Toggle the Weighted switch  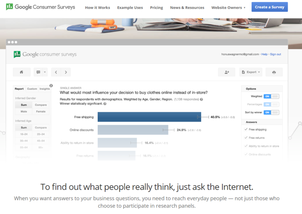pyautogui.click(x=271, y=96)
